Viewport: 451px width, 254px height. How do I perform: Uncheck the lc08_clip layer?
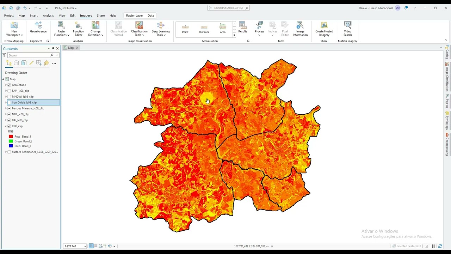coord(9,126)
